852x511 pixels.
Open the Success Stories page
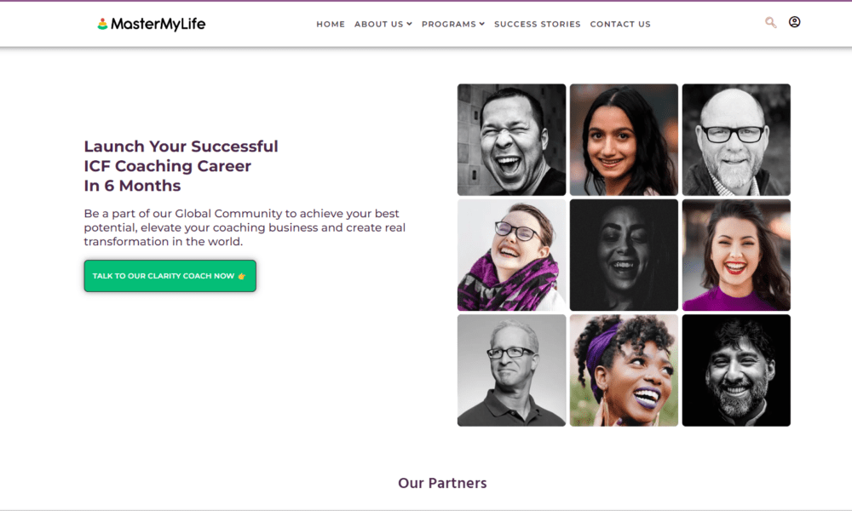[x=537, y=25]
